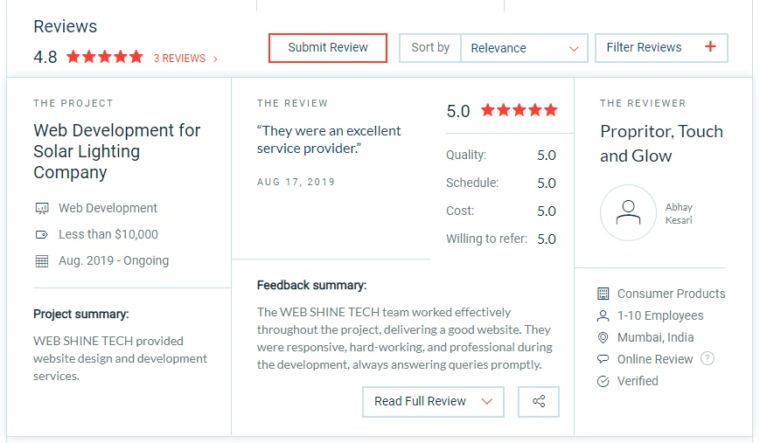Viewport: 760px width, 443px height.
Task: Open the 3 Reviews link
Action: (x=185, y=59)
